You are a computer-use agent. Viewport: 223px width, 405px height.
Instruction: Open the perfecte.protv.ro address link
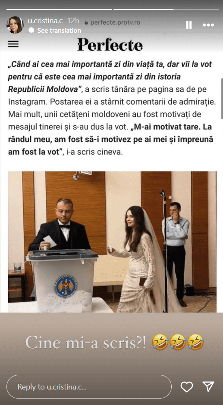[x=115, y=23]
